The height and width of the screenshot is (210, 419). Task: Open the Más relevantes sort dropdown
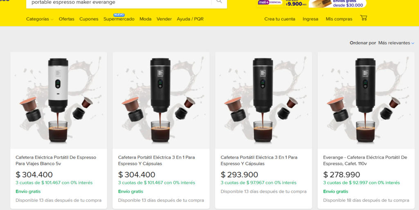[394, 43]
